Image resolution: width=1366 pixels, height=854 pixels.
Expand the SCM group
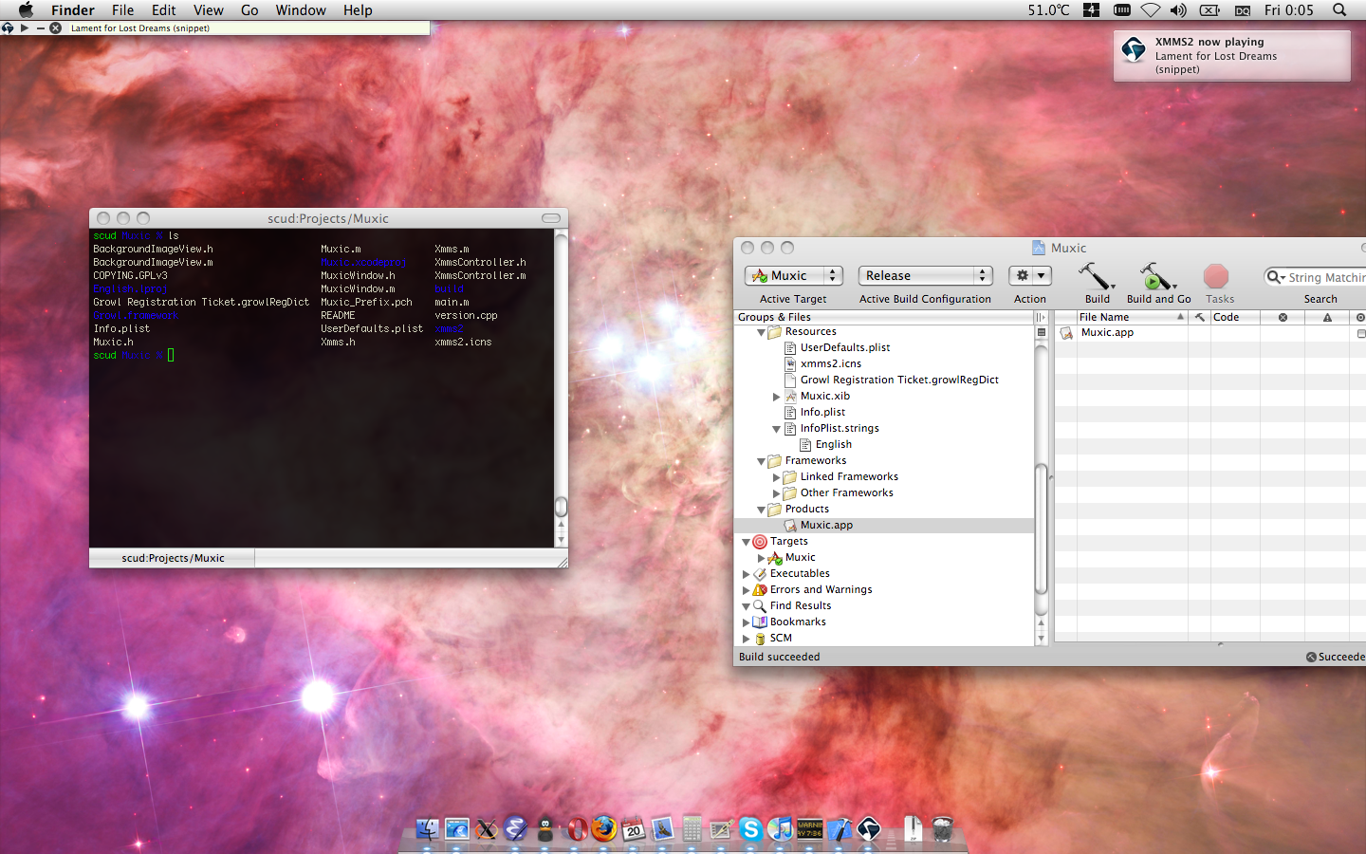[746, 639]
